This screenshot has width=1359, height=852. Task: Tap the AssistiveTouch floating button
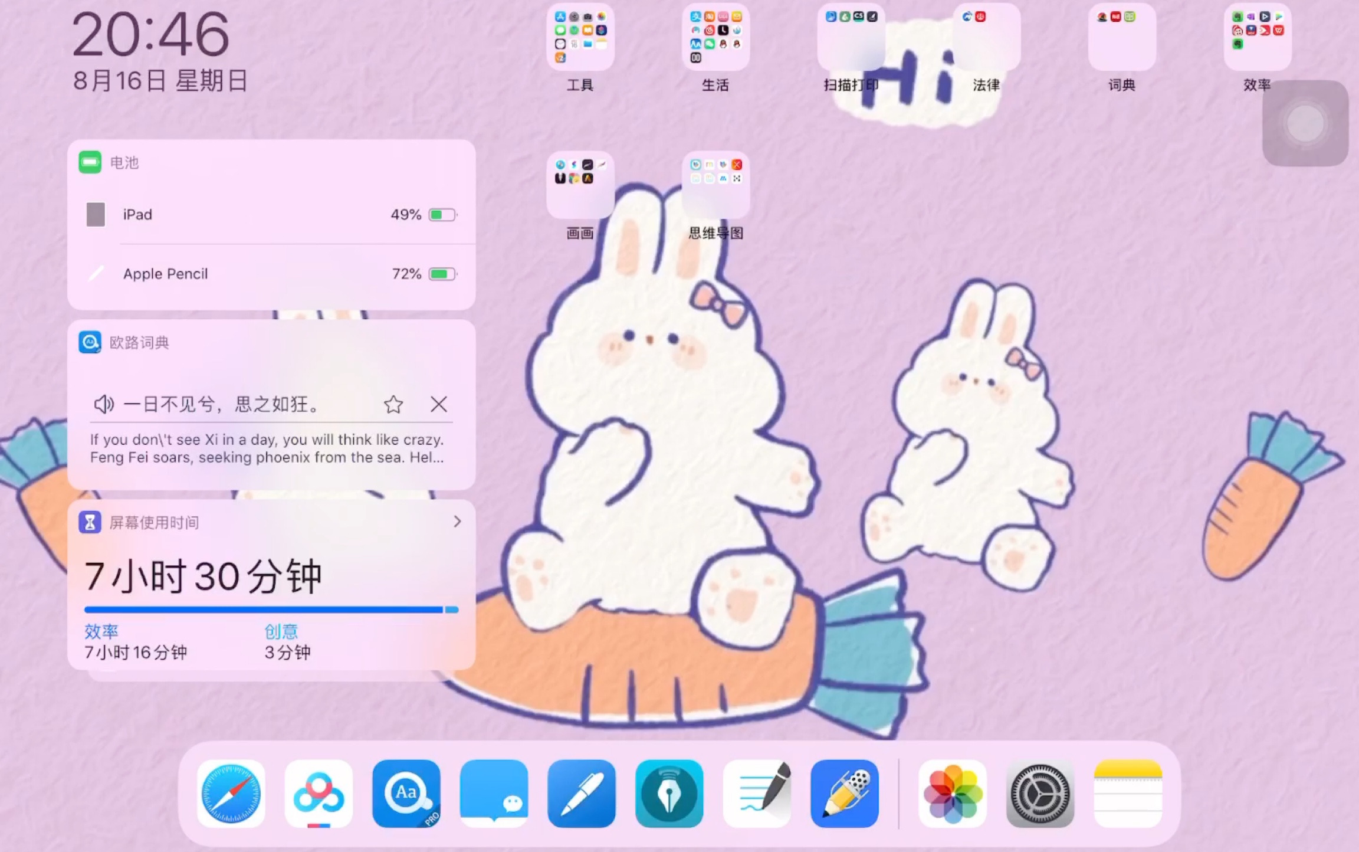tap(1305, 123)
